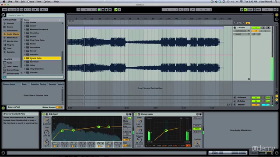Select the Instruments category
Image resolution: width=280 pixels, height=157 pixels.
click(x=12, y=31)
